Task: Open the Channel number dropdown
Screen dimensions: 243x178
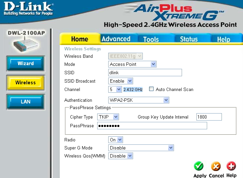Action: coord(115,89)
